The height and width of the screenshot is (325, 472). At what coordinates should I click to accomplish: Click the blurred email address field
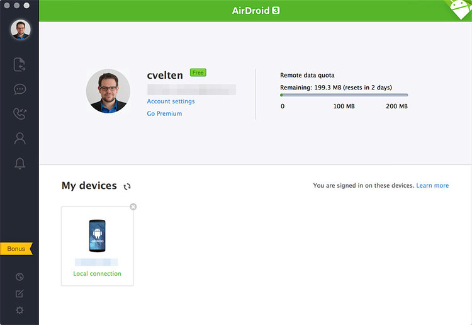click(x=191, y=89)
